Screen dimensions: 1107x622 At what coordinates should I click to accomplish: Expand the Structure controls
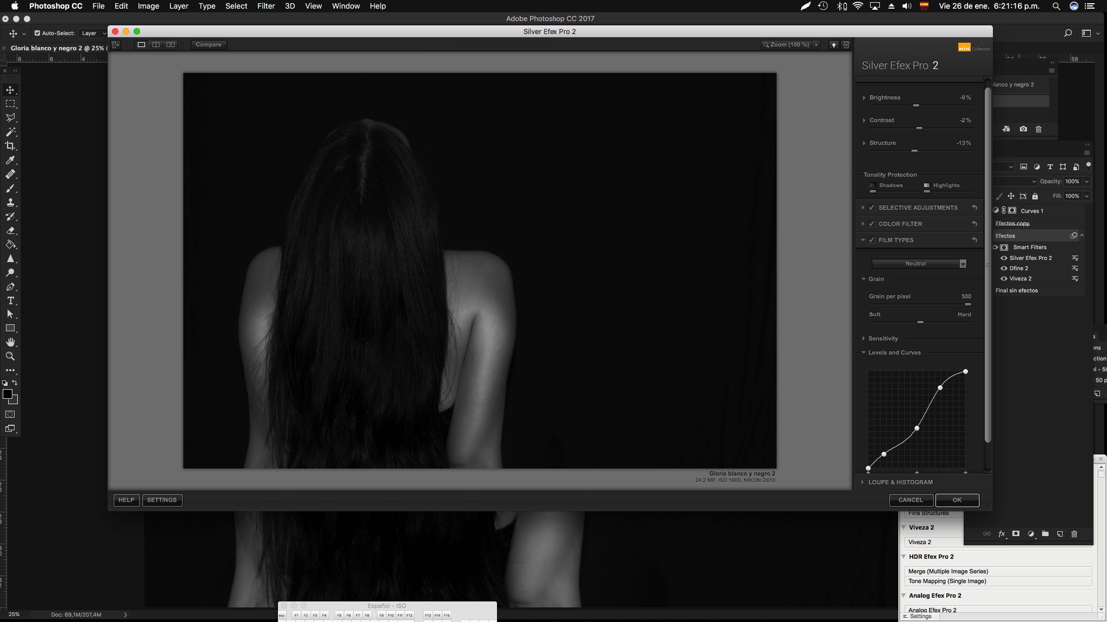864,143
